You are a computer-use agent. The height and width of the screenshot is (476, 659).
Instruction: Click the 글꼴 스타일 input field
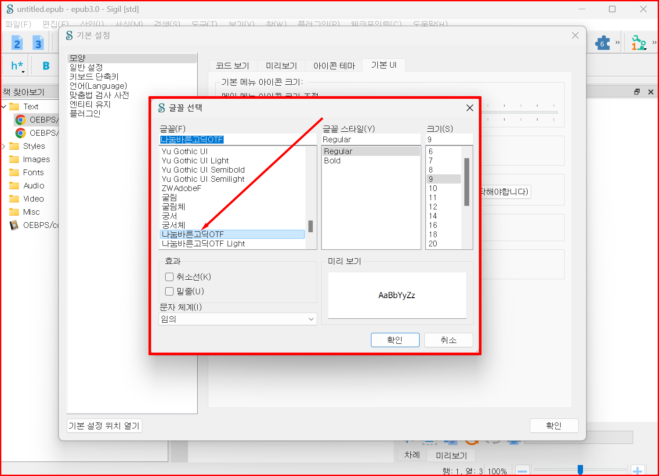pos(371,140)
